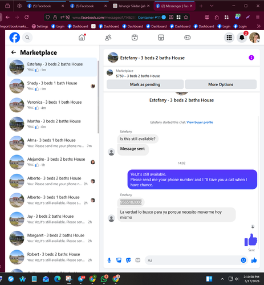
Task: Open WhatsApp from the taskbar
Action: 104,279
